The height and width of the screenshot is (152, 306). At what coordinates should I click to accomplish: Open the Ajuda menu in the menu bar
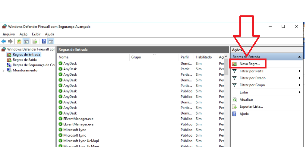[x=49, y=34]
